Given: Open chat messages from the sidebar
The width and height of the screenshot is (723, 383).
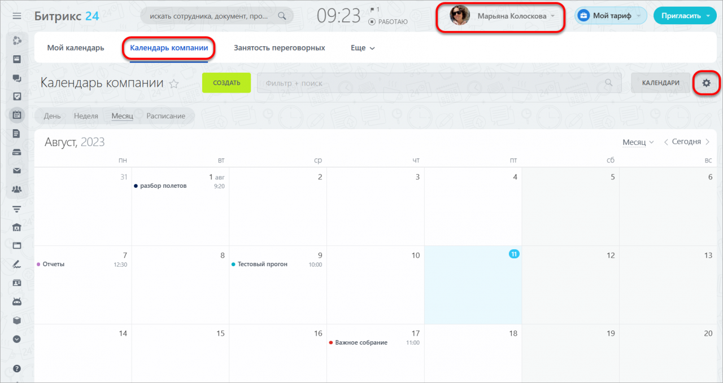Looking at the screenshot, I should (17, 78).
